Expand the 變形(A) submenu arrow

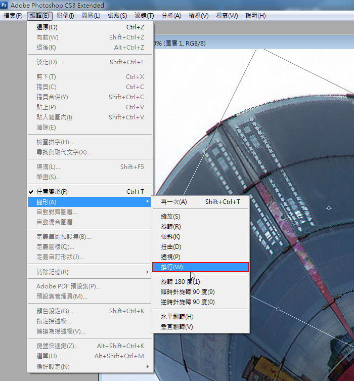pyautogui.click(x=148, y=202)
